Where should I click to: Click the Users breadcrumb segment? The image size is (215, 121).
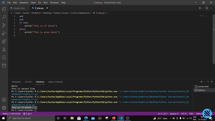[18, 13]
